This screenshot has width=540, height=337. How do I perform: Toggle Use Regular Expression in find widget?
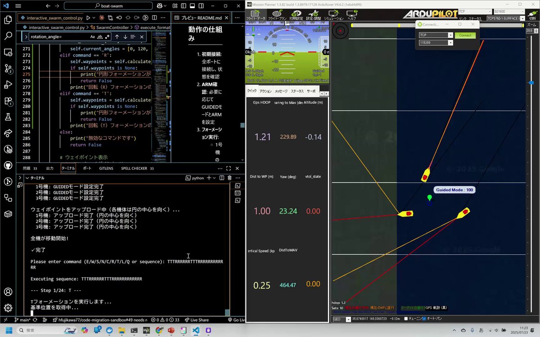click(x=107, y=37)
